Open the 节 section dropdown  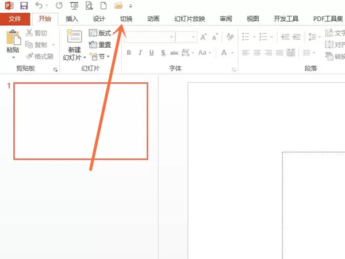tap(99, 57)
